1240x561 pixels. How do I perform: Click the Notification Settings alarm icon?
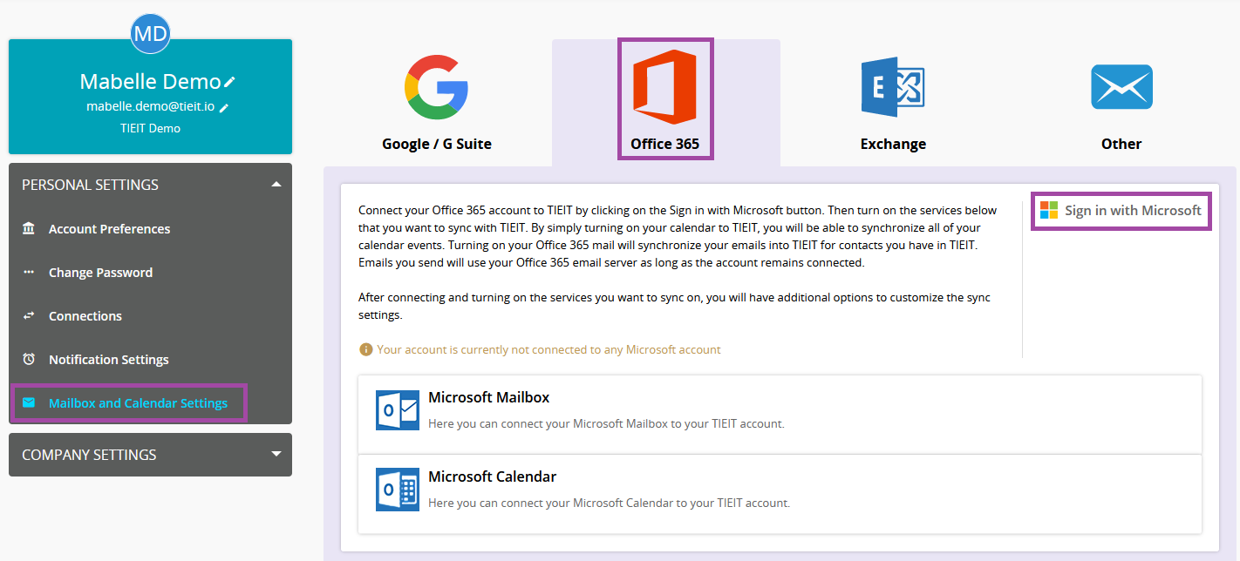click(29, 359)
